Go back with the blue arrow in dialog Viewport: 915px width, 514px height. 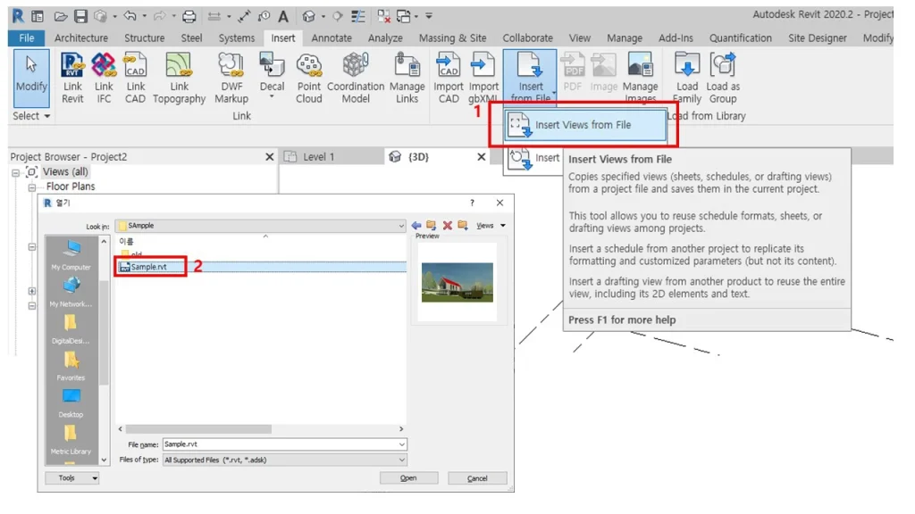coord(416,226)
